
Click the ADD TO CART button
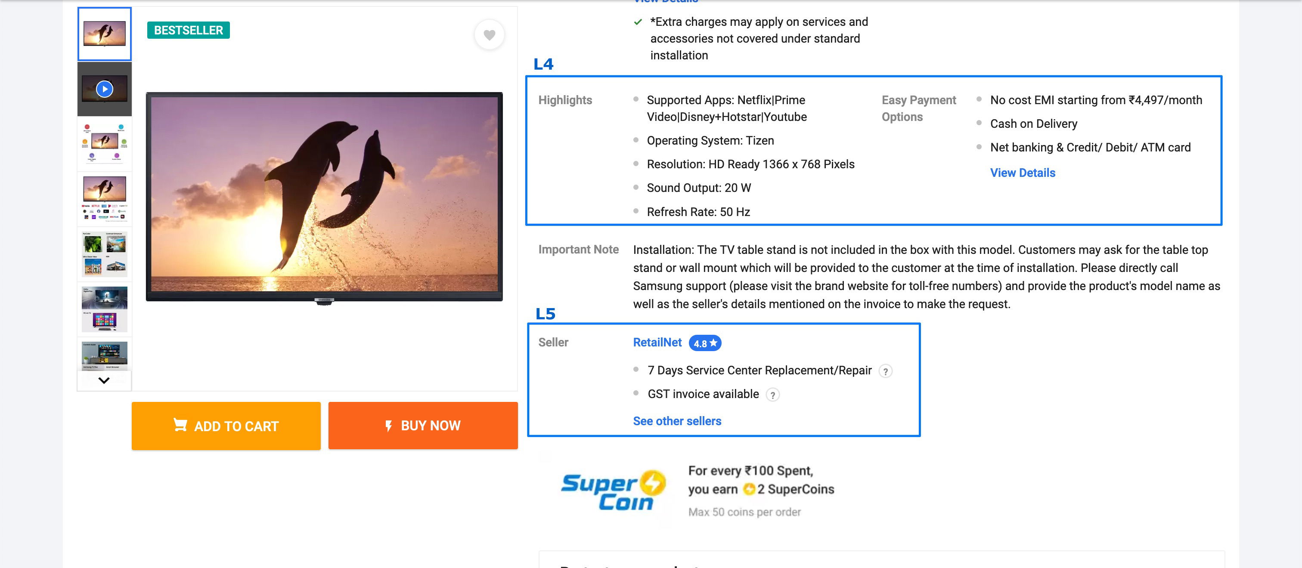coord(226,426)
